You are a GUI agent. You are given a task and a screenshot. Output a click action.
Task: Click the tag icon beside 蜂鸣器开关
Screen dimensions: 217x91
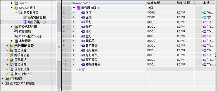pos(83,65)
